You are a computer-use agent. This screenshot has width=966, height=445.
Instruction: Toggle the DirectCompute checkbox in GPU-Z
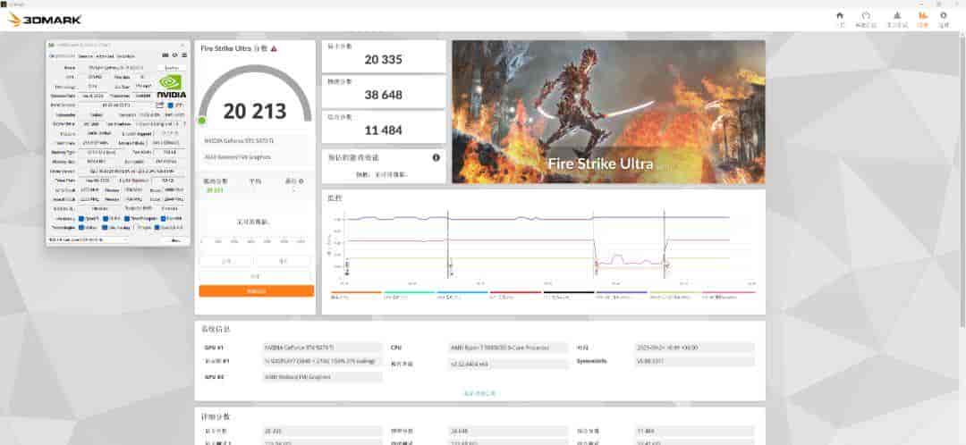pyautogui.click(x=127, y=219)
